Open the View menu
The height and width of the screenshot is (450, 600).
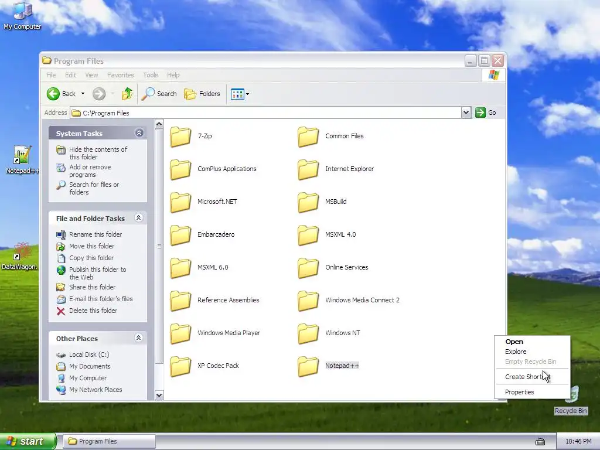coord(91,75)
